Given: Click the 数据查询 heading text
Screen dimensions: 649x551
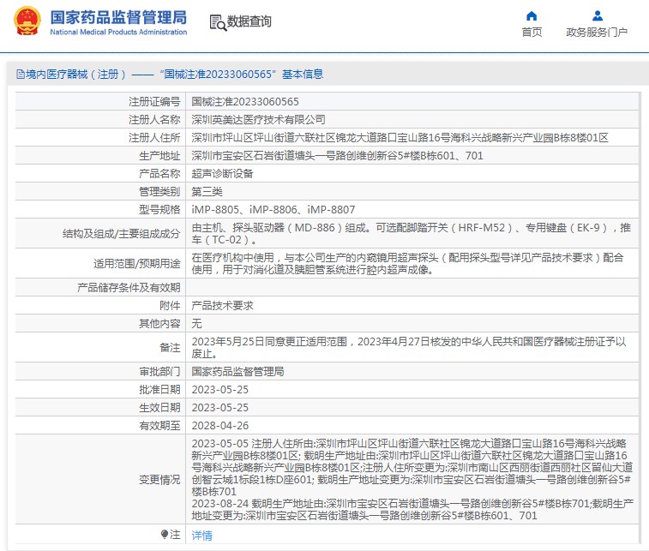Looking at the screenshot, I should coord(249,22).
